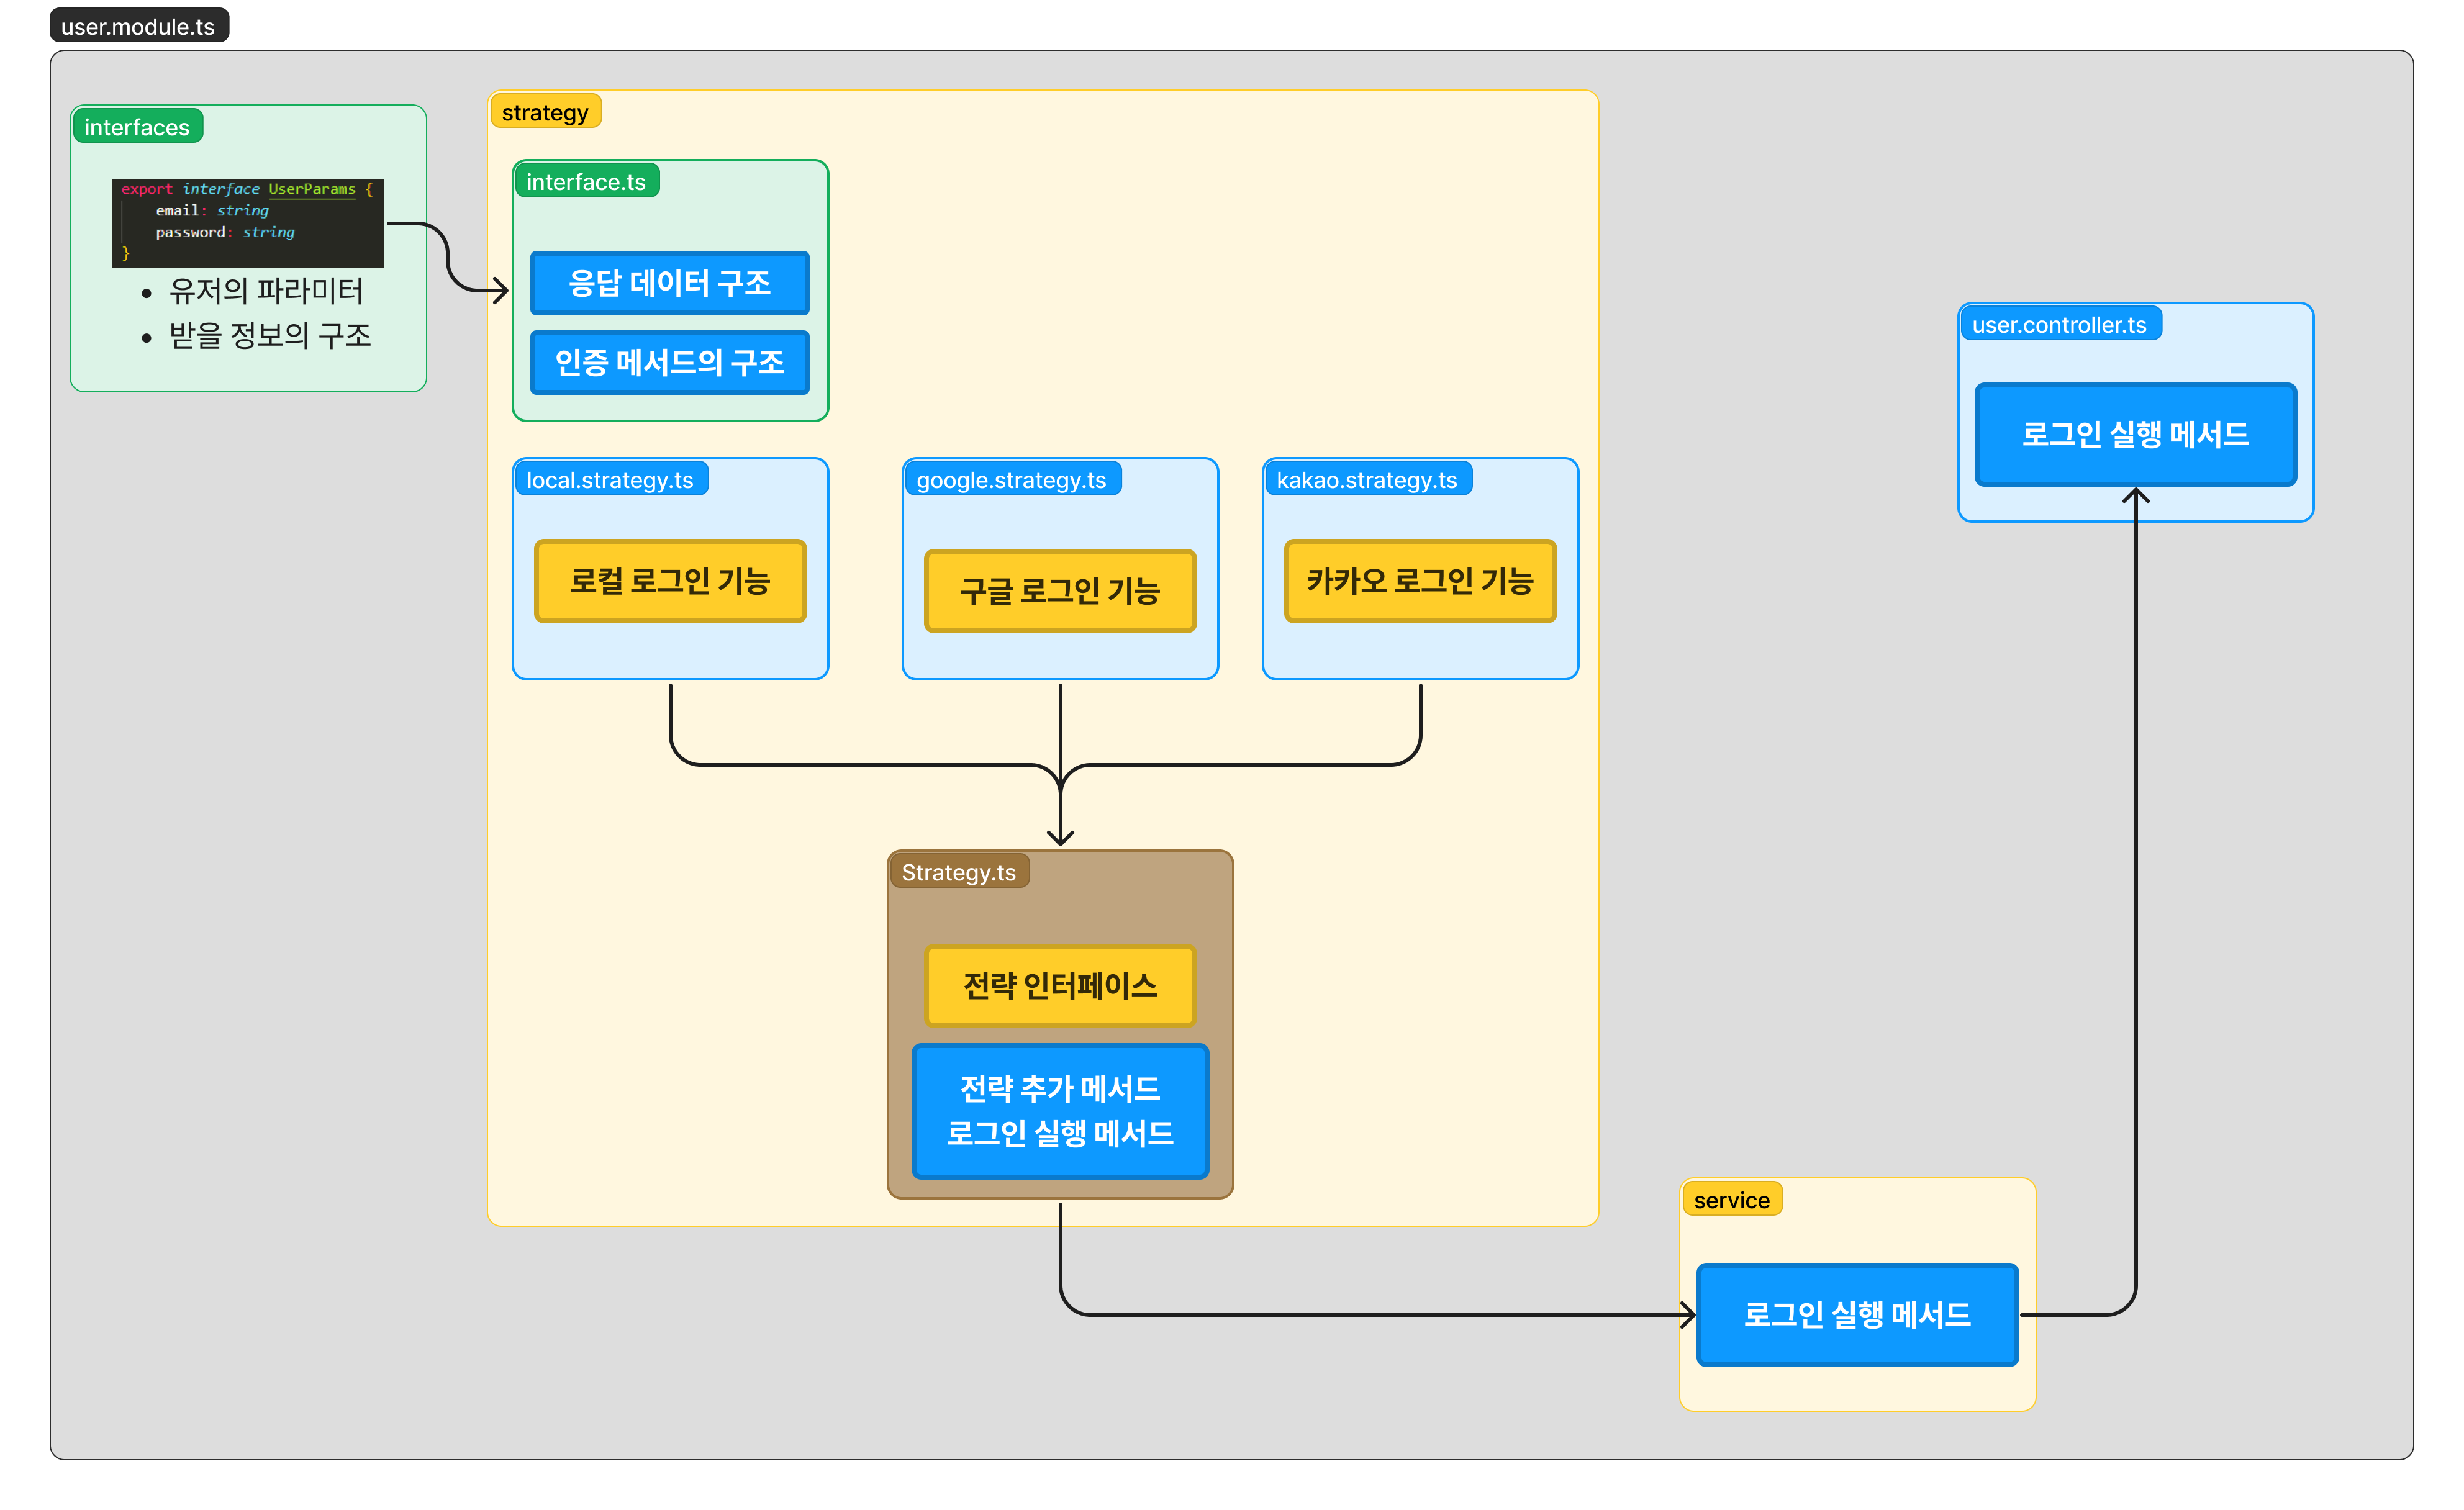The height and width of the screenshot is (1510, 2464).
Task: Select the 인증 메서드의 구조 box
Action: (x=669, y=362)
